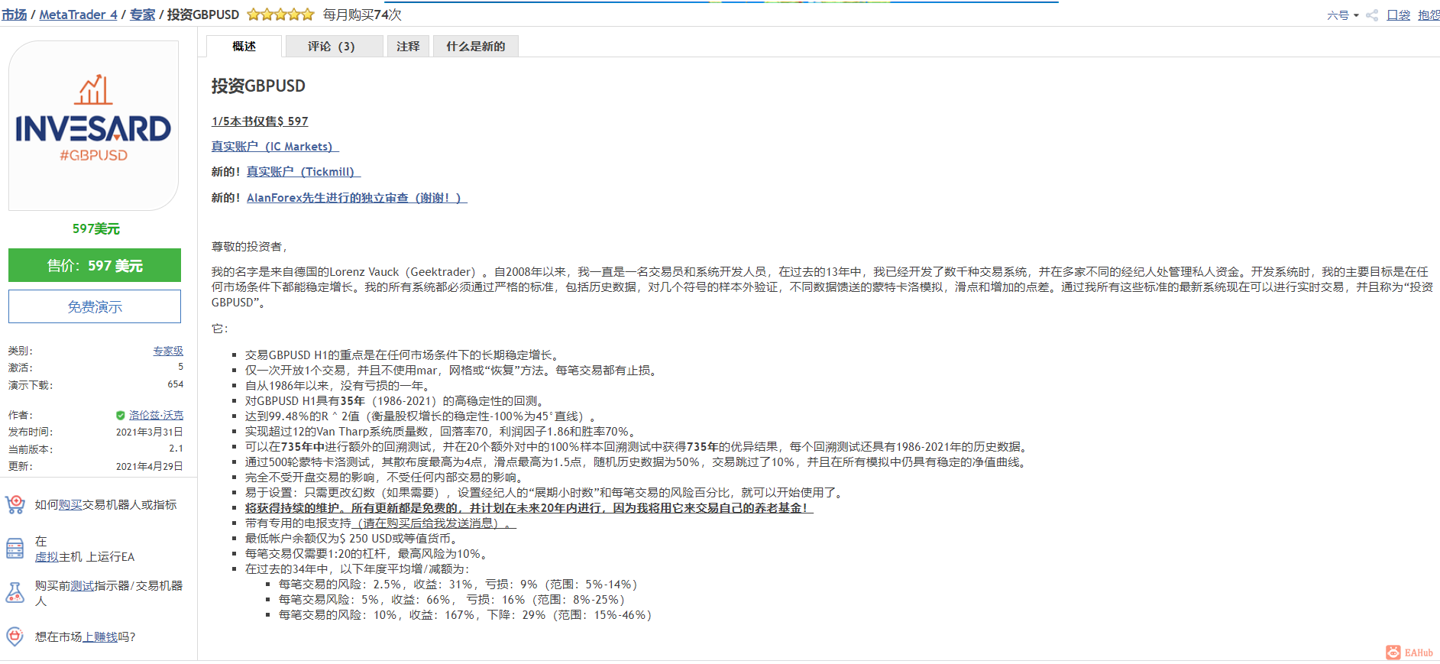Click the test flask icon
The image size is (1440, 664).
point(15,592)
